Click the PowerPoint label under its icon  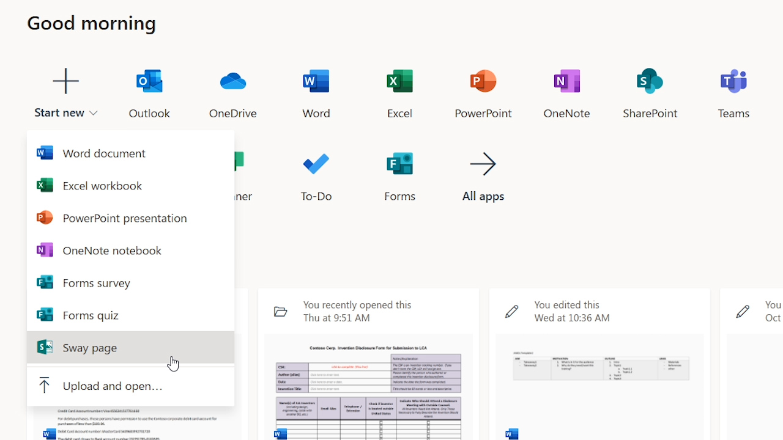pos(483,113)
